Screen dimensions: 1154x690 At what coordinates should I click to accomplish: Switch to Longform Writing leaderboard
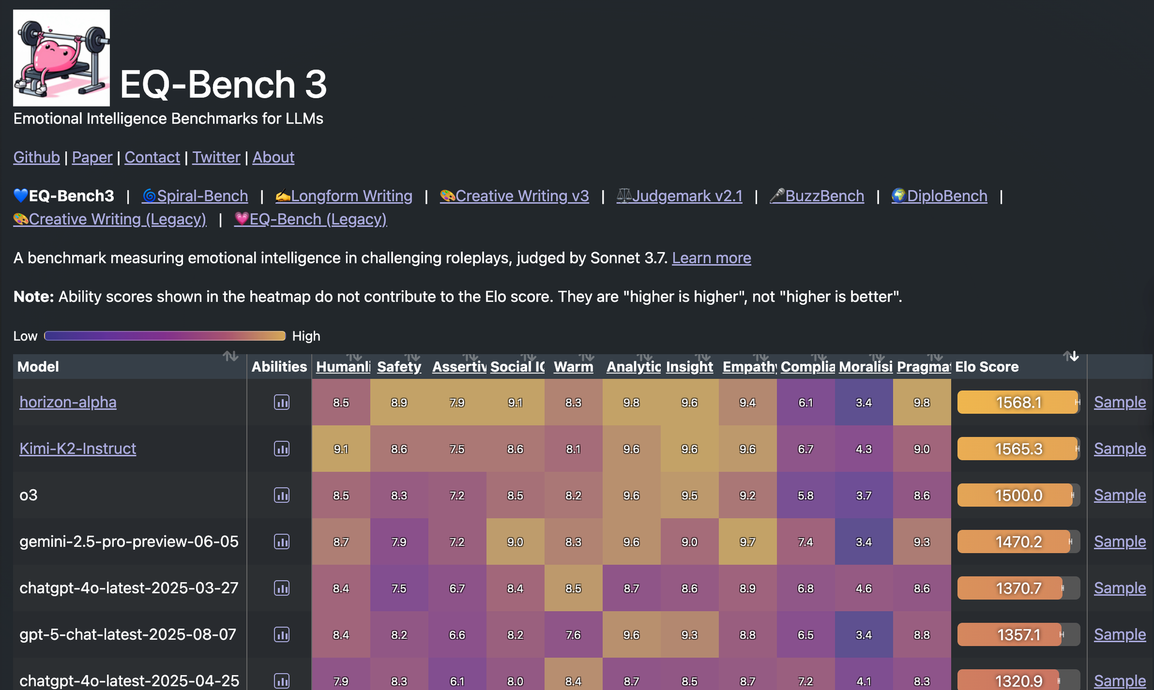click(x=344, y=196)
